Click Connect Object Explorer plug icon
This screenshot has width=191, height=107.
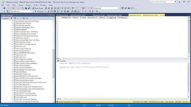point(12,18)
